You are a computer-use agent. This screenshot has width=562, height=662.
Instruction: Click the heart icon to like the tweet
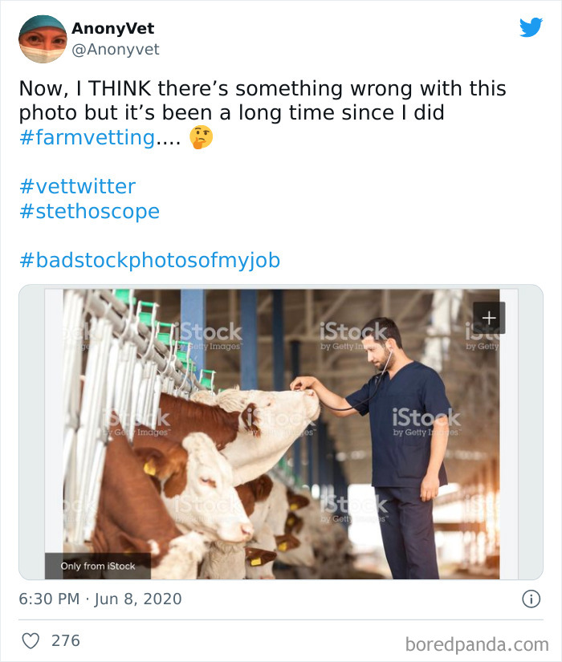(x=32, y=640)
